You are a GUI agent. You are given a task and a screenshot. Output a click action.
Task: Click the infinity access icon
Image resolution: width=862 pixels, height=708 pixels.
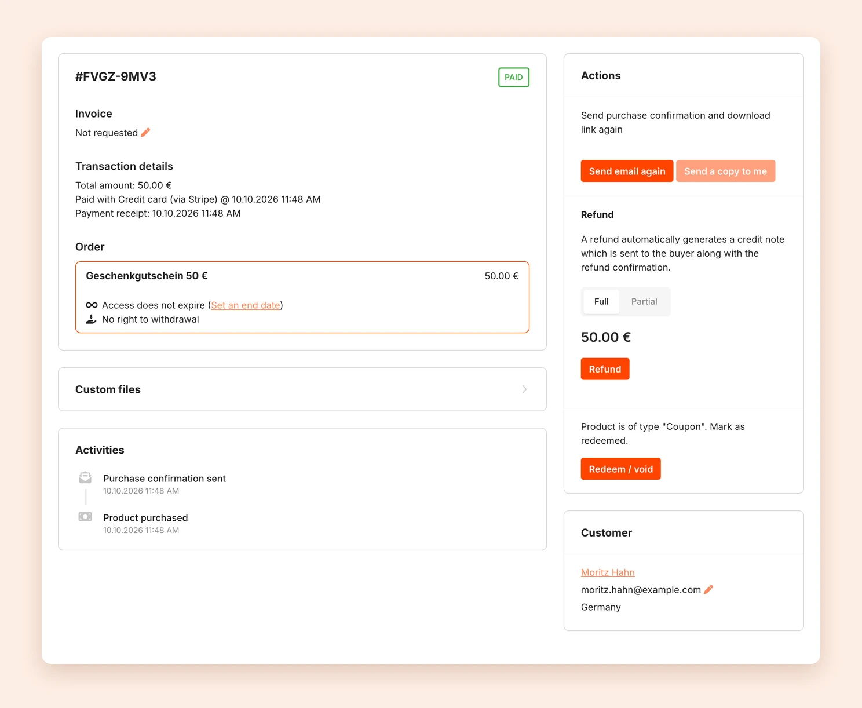click(92, 305)
